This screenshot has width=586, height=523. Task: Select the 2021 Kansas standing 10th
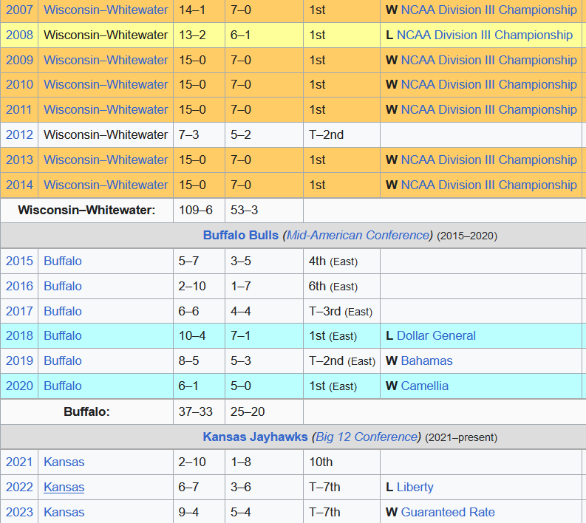(321, 462)
